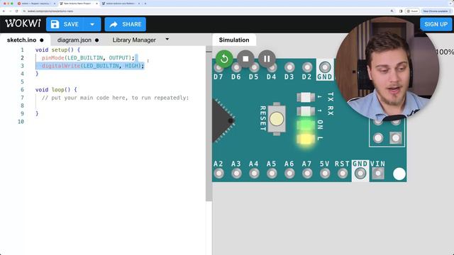
Task: Click the D2 pin on the Arduino
Action: point(307,68)
